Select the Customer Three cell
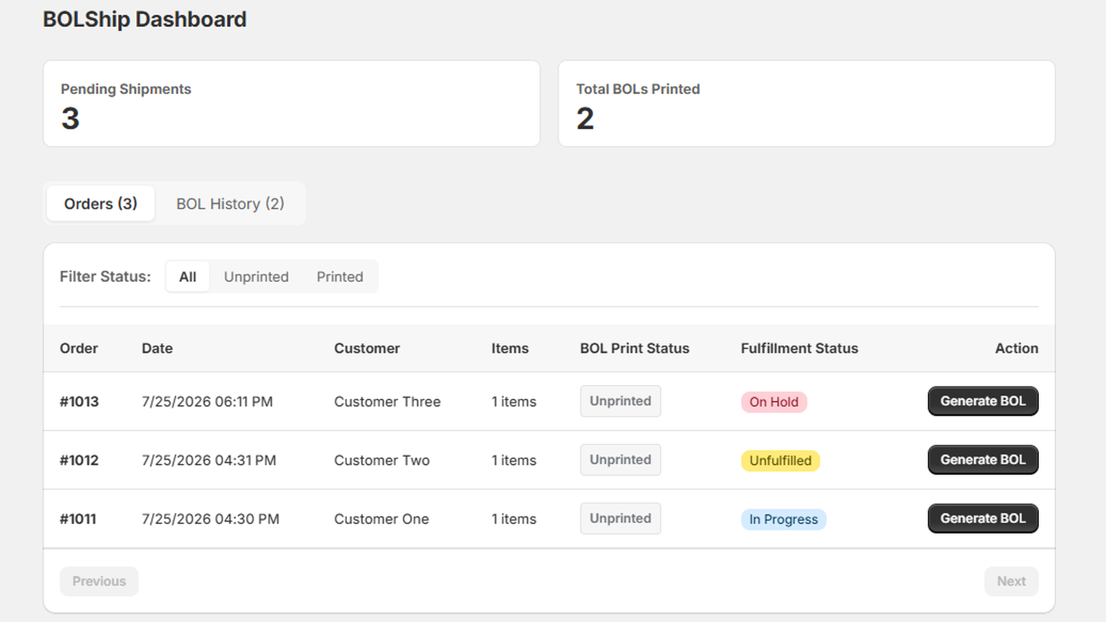 tap(387, 402)
